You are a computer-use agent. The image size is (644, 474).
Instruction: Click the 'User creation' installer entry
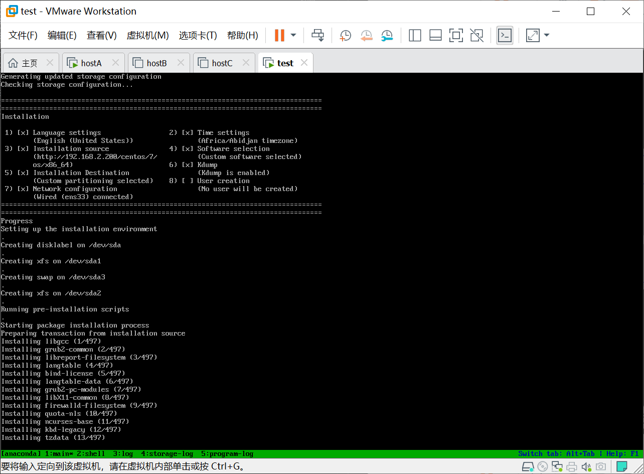point(223,181)
